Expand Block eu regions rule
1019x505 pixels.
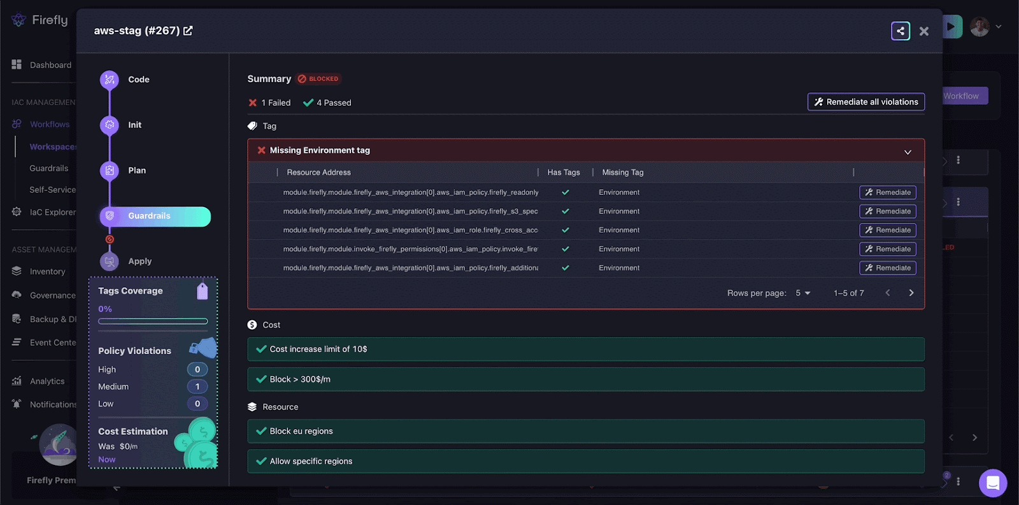pos(586,431)
